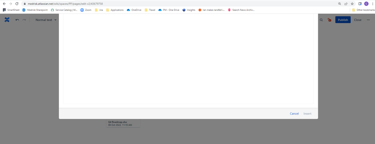Image resolution: width=375 pixels, height=144 pixels.
Task: Click the Confluence logo icon
Action: pyautogui.click(x=7, y=20)
